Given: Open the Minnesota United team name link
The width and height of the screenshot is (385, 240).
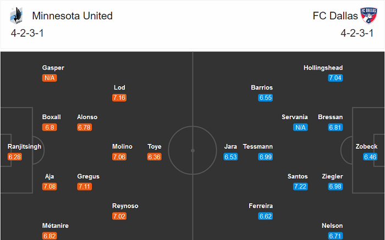Looking at the screenshot, I should coord(73,16).
